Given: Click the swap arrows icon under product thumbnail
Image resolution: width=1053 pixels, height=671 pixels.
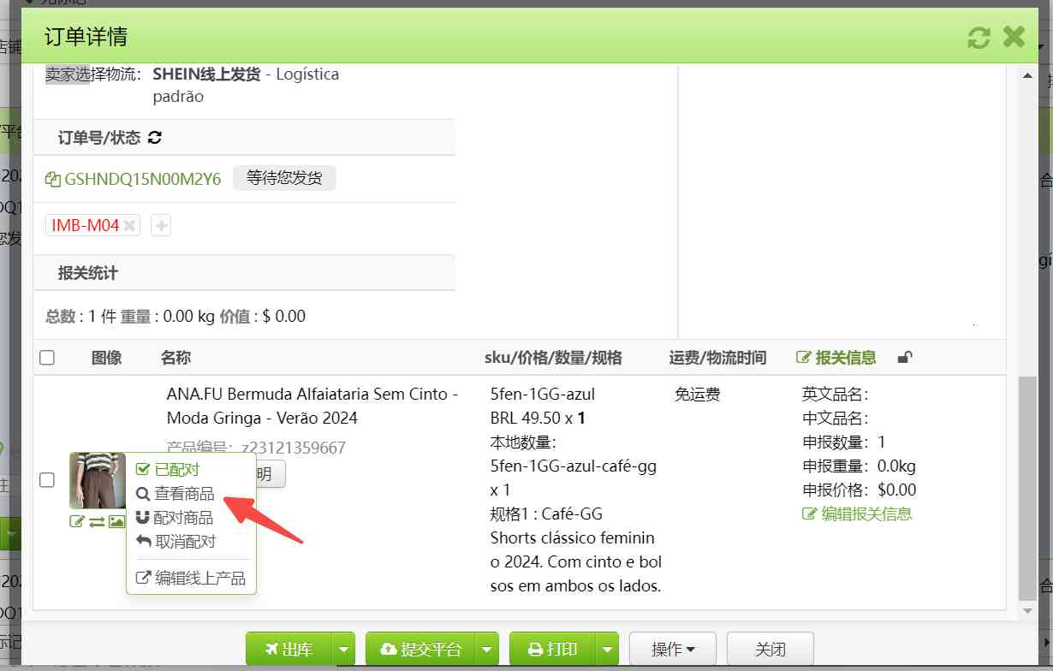Looking at the screenshot, I should pos(97,521).
